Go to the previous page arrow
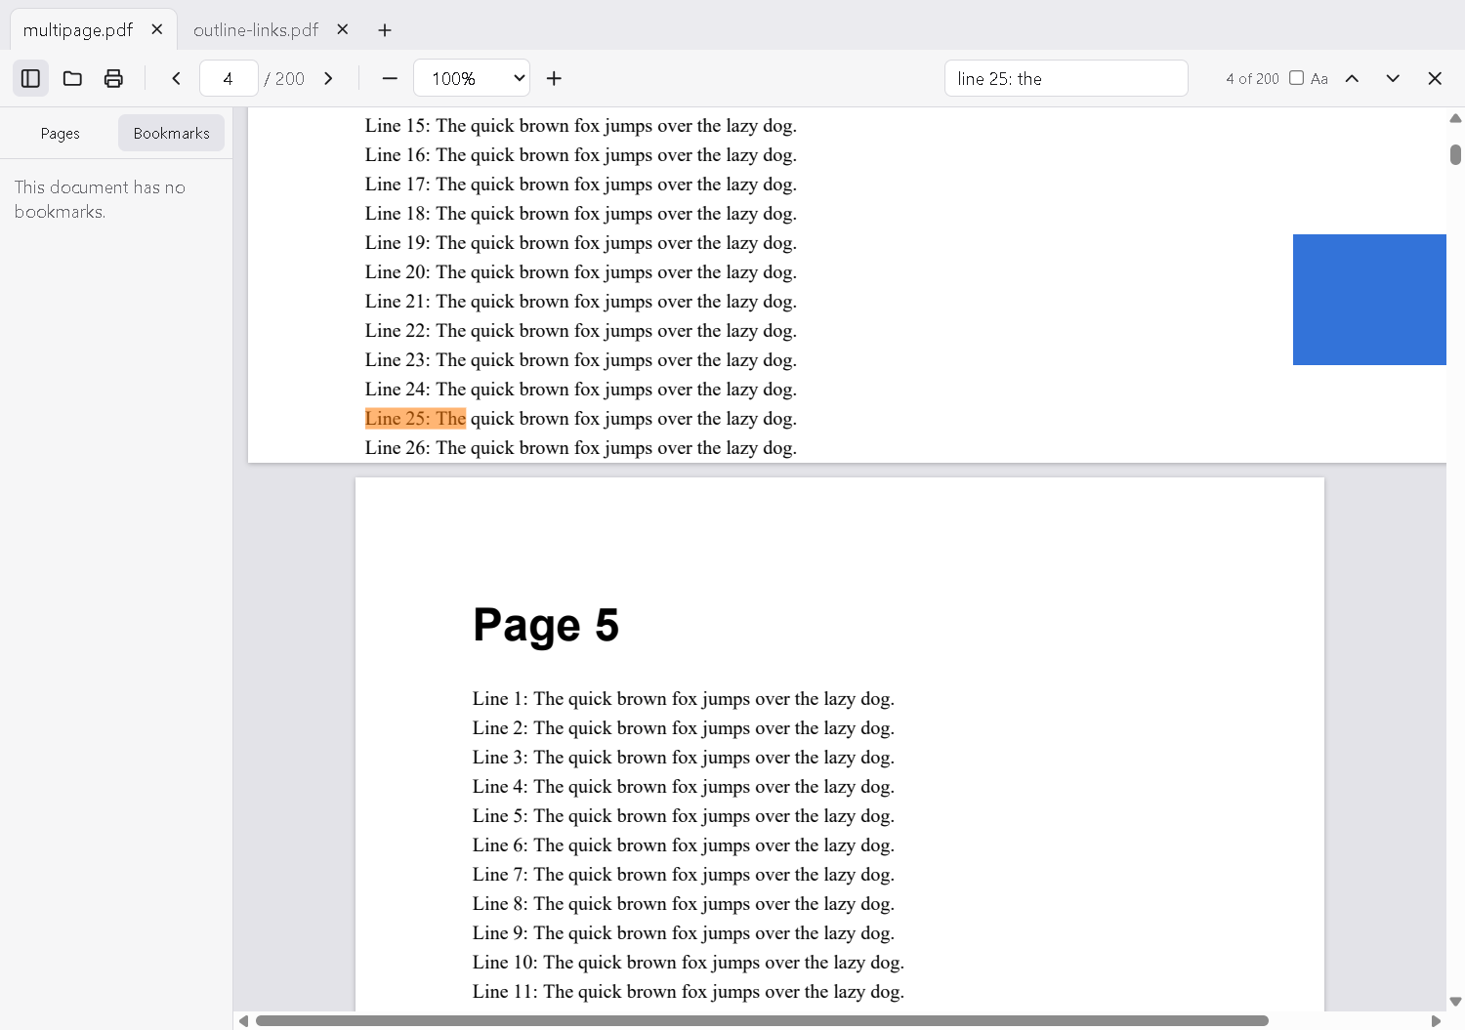Viewport: 1465px width, 1030px height. [x=176, y=78]
